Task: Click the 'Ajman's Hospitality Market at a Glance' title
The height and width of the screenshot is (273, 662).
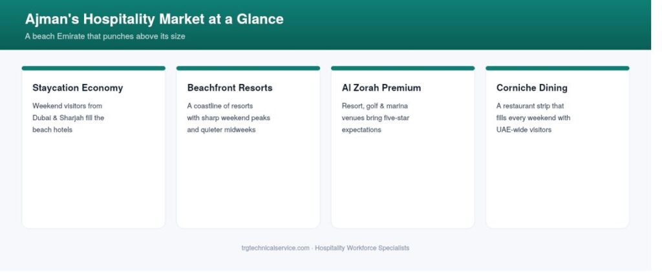Action: (154, 19)
